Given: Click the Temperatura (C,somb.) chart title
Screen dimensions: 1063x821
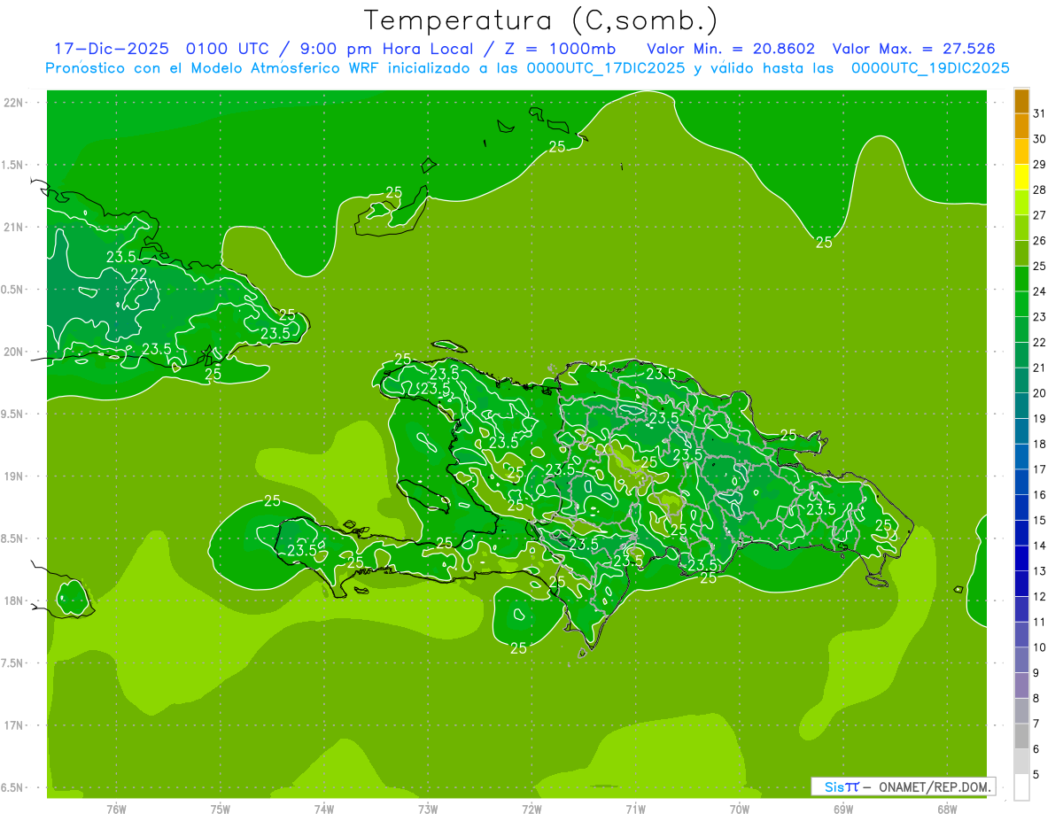Looking at the screenshot, I should (x=541, y=19).
